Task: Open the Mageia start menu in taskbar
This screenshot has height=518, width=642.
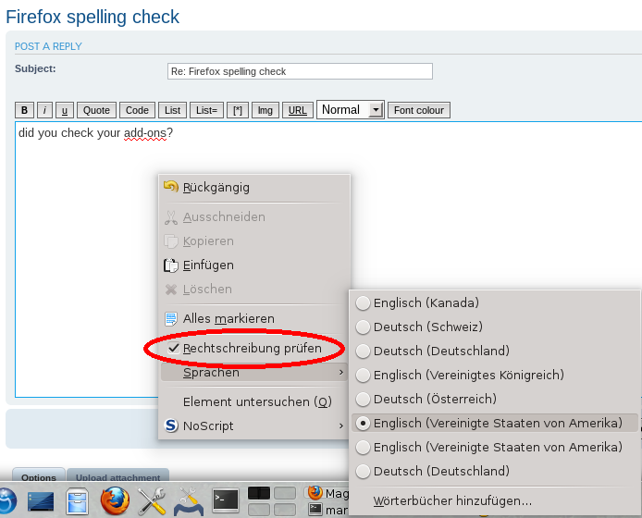Action: (6, 501)
